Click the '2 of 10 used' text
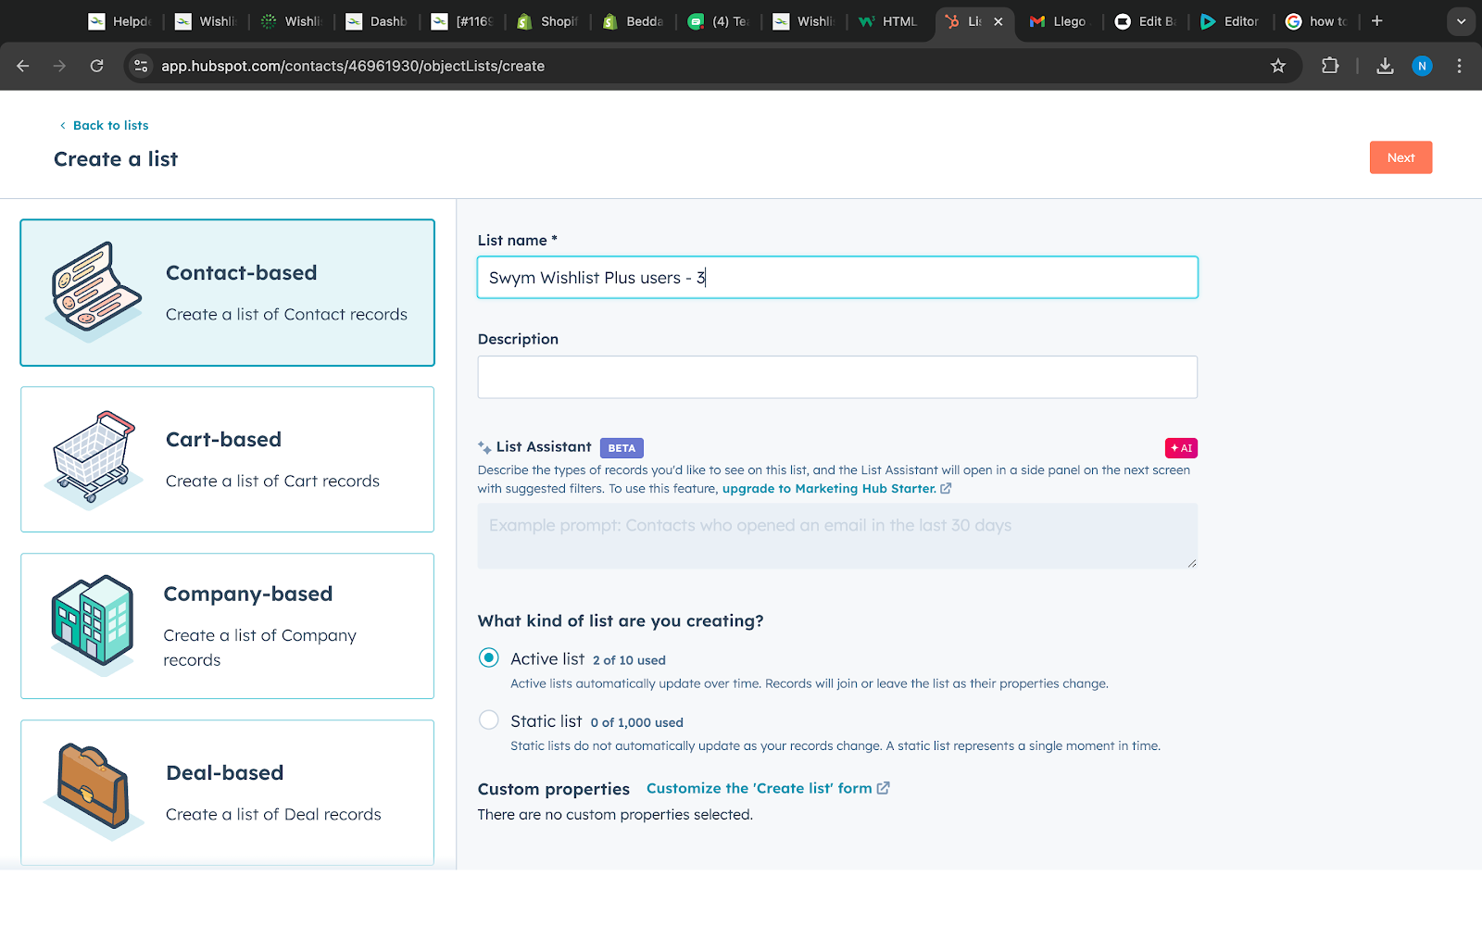The width and height of the screenshot is (1482, 926). click(629, 660)
